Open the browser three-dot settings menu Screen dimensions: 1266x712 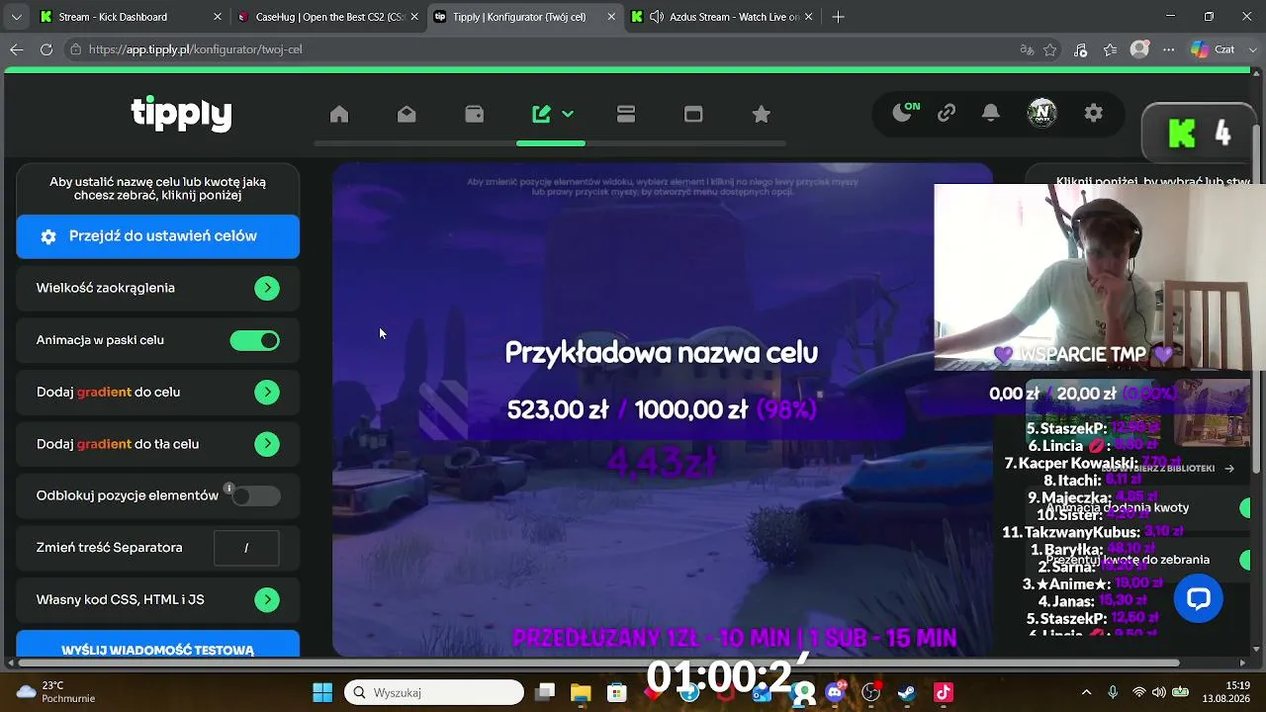pos(1168,49)
